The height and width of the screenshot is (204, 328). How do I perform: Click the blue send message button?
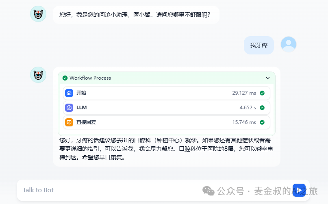(299, 190)
